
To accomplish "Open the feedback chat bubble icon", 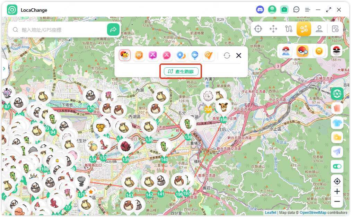I will pyautogui.click(x=296, y=10).
